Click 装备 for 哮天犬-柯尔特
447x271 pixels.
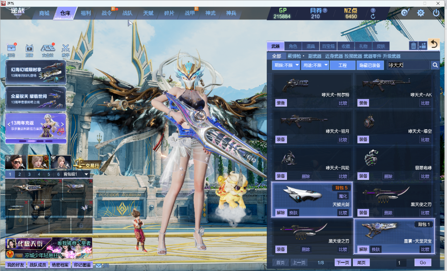click(281, 103)
